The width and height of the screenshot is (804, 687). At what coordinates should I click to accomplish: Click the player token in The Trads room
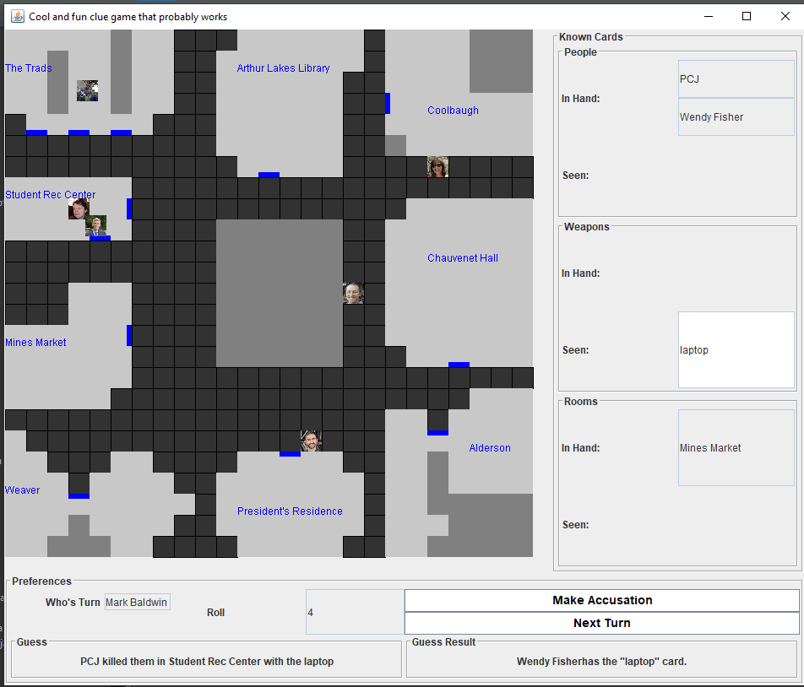tap(87, 90)
